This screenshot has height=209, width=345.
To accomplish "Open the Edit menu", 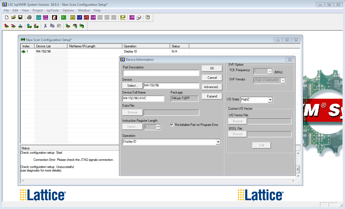I will click(15, 10).
